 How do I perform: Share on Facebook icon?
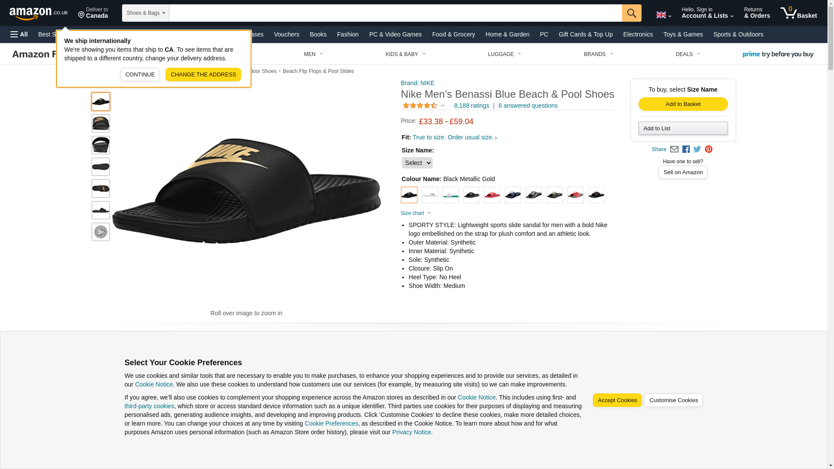(685, 149)
